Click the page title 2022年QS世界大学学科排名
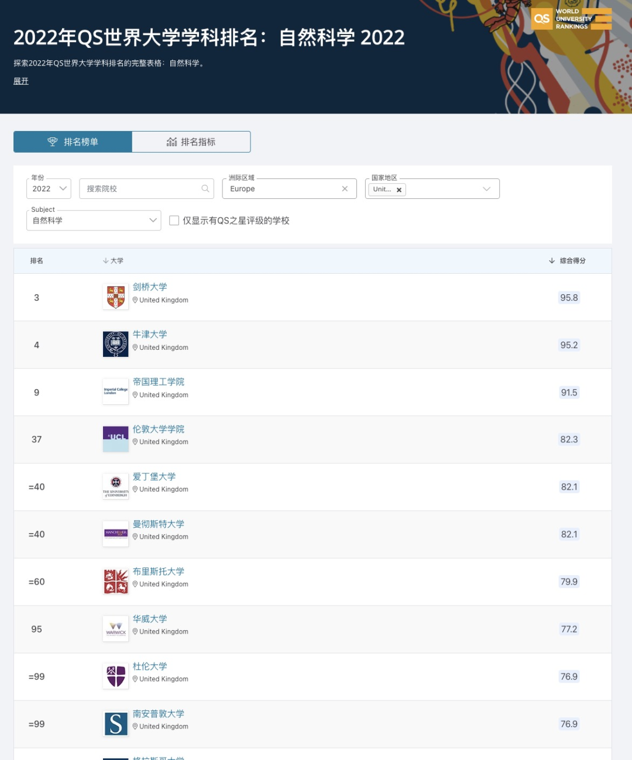Screen dimensions: 632x760 (x=209, y=37)
